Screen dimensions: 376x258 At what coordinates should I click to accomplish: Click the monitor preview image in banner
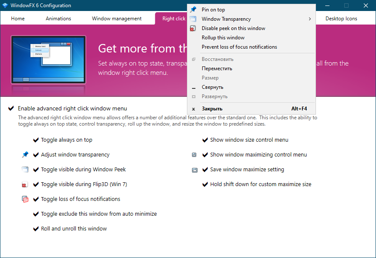[x=49, y=60]
